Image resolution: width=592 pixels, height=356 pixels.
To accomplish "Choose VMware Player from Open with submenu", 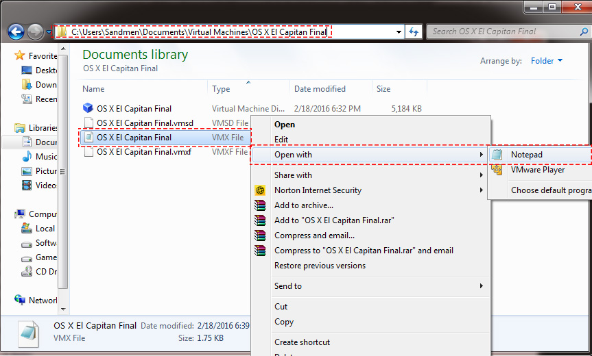I will [x=541, y=170].
